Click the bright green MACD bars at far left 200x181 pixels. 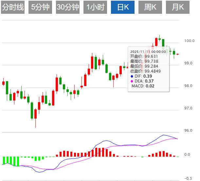pyautogui.click(x=10, y=161)
